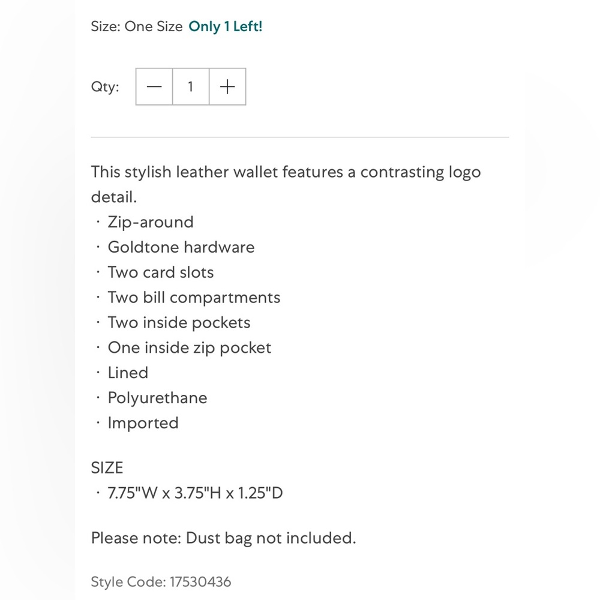Image resolution: width=600 pixels, height=600 pixels.
Task: Select the 'Two inside pockets' bullet
Action: pos(179,323)
